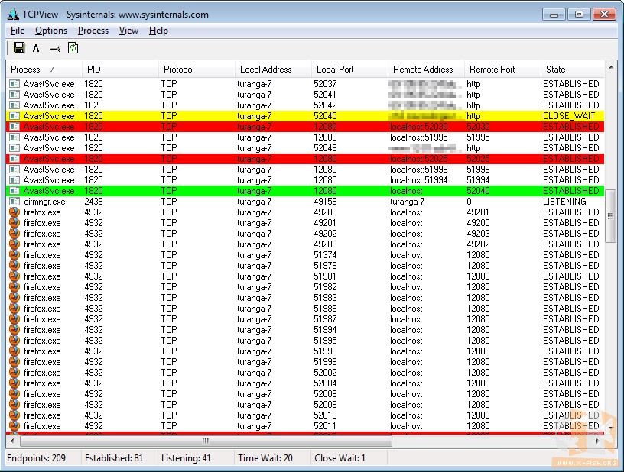Select the dirmngr.exe process name
Viewport: 624px width, 472px height.
click(x=44, y=202)
